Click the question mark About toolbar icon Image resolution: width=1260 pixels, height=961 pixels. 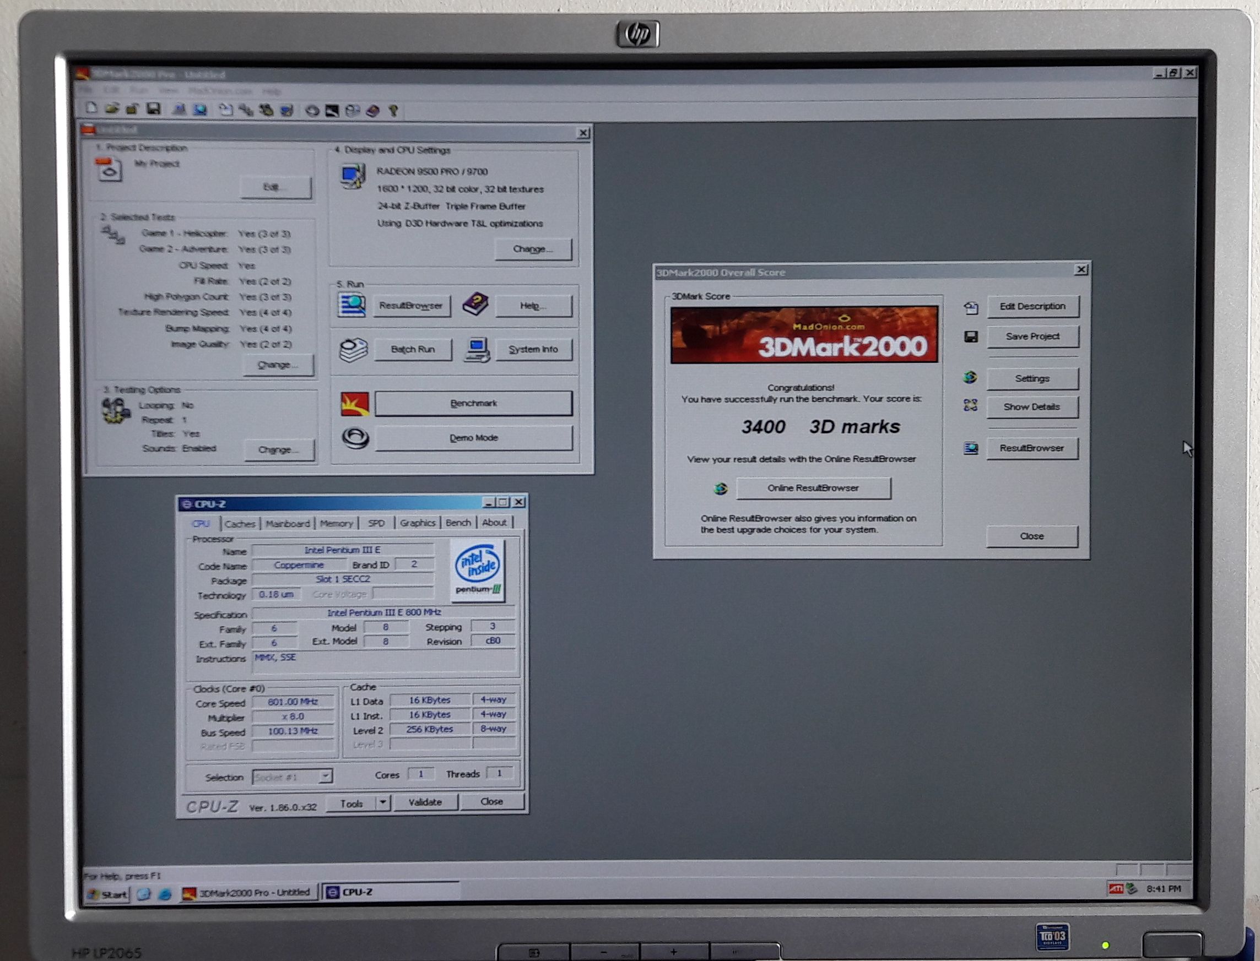click(393, 110)
